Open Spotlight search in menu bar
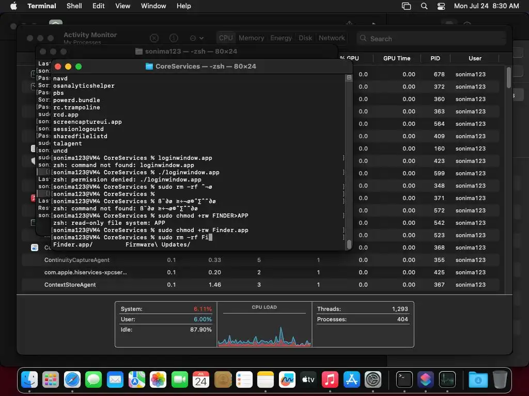The width and height of the screenshot is (529, 396). (424, 6)
